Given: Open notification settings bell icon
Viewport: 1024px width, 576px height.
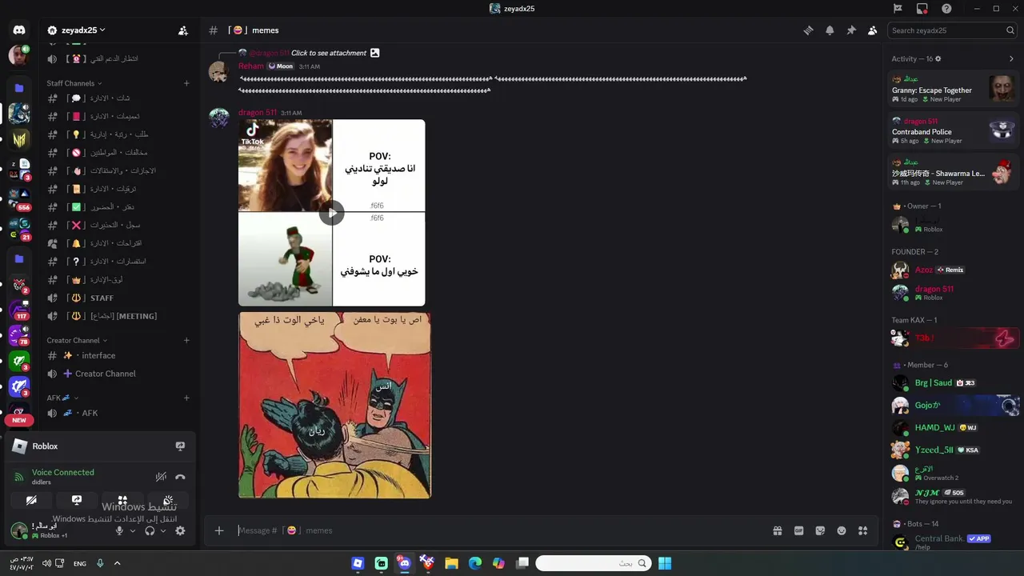Looking at the screenshot, I should pos(830,30).
